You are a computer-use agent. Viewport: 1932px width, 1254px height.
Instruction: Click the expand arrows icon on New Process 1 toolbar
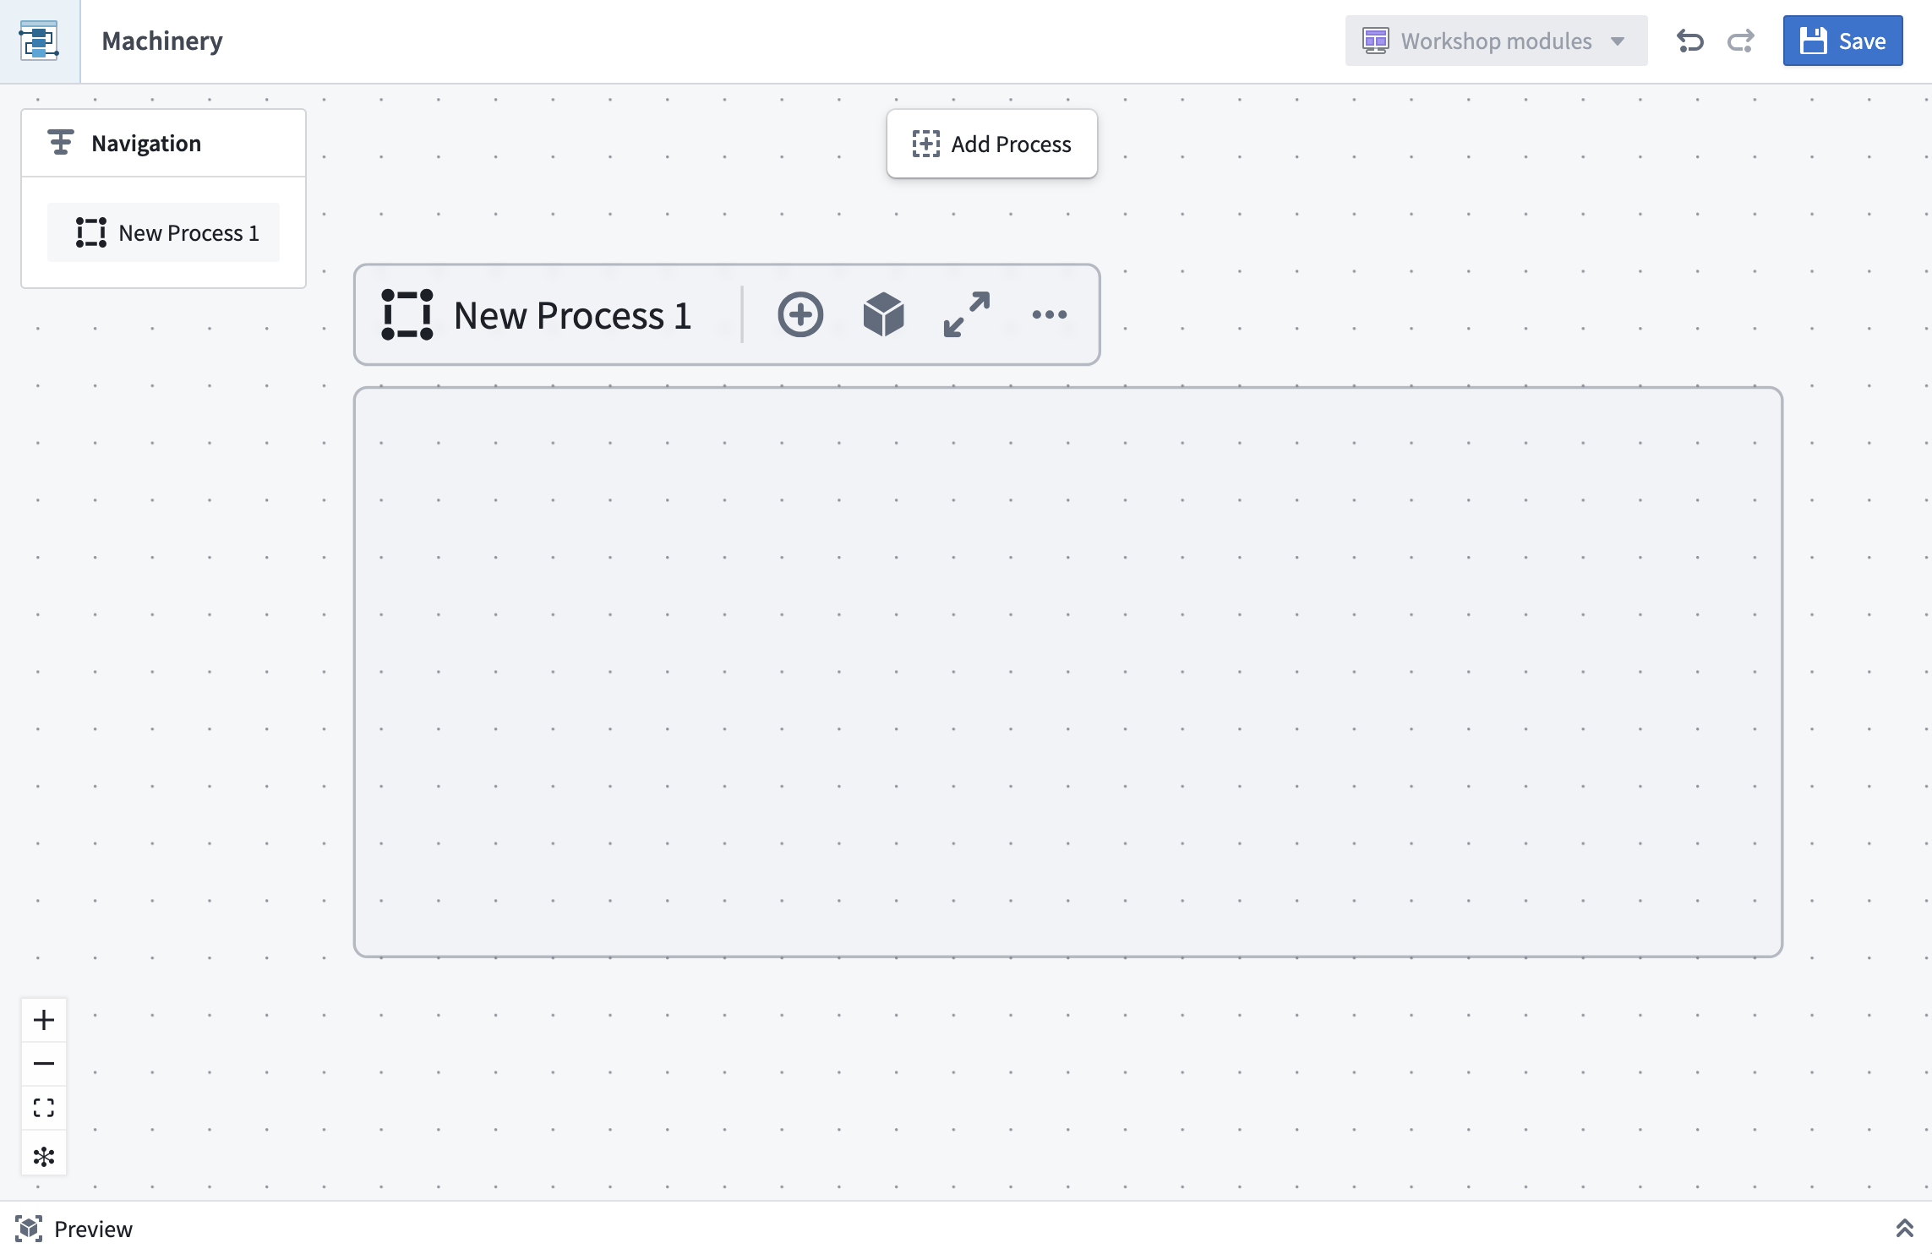click(x=967, y=313)
